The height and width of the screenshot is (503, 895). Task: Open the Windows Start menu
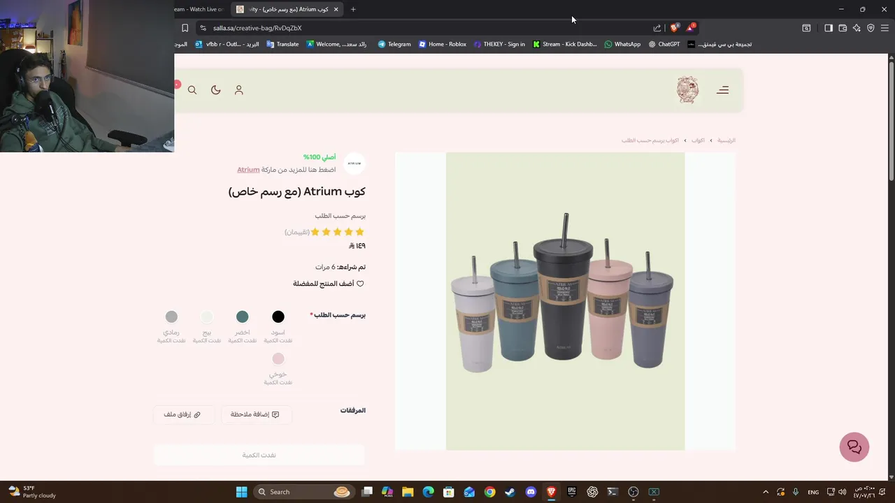(241, 492)
